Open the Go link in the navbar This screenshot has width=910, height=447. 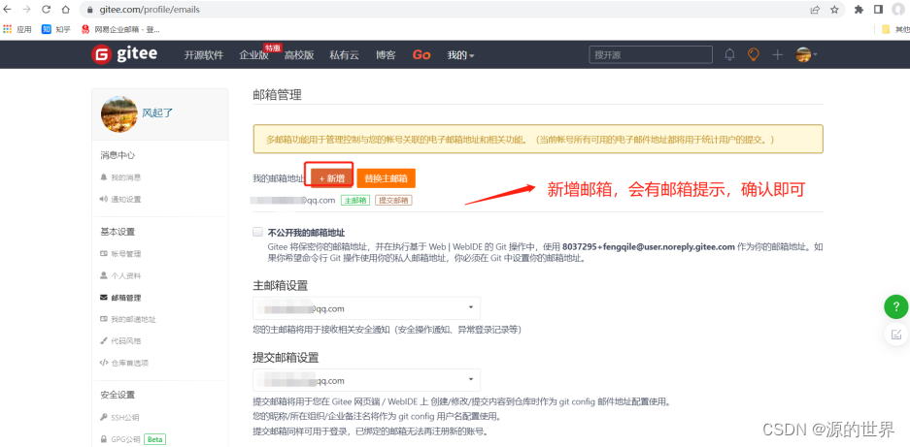click(421, 55)
